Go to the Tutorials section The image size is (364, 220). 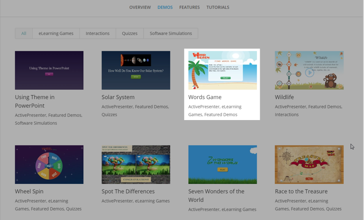(218, 8)
